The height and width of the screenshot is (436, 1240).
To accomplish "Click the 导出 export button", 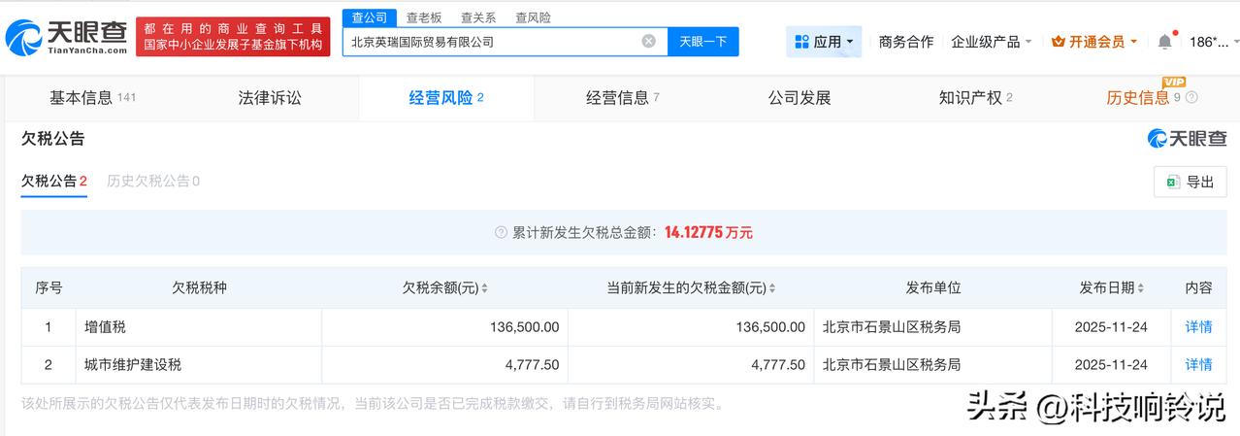I will pos(1190,182).
